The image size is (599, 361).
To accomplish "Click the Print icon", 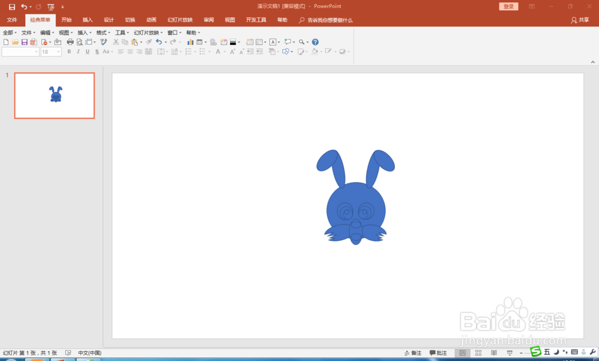I will coord(70,42).
